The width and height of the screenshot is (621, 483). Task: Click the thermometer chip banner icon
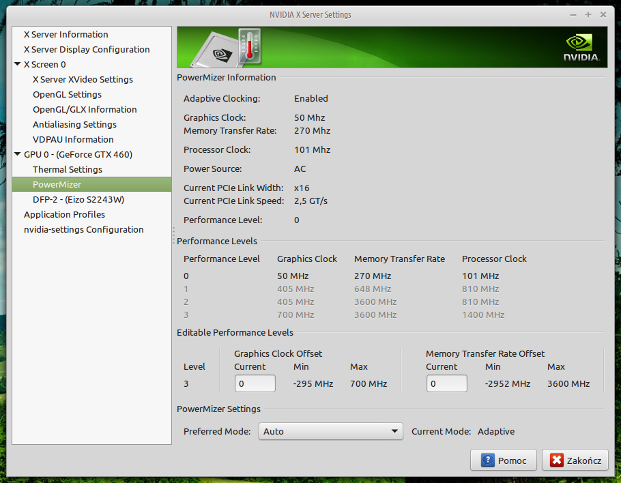(x=226, y=47)
